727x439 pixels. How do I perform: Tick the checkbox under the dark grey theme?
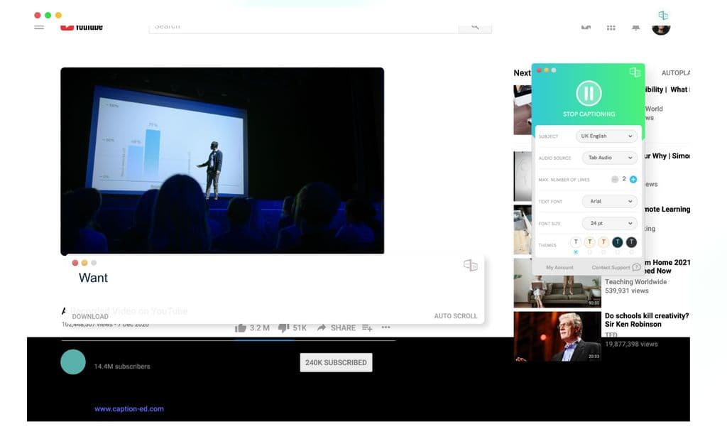pyautogui.click(x=631, y=252)
